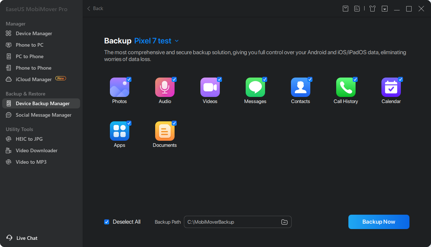The height and width of the screenshot is (247, 431).
Task: Click the Documents file icon
Action: (165, 131)
